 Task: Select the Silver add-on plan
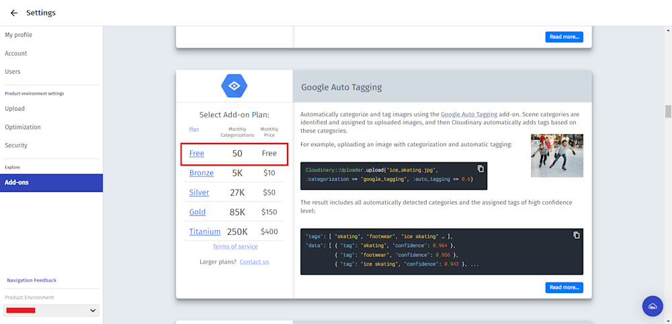pyautogui.click(x=200, y=193)
